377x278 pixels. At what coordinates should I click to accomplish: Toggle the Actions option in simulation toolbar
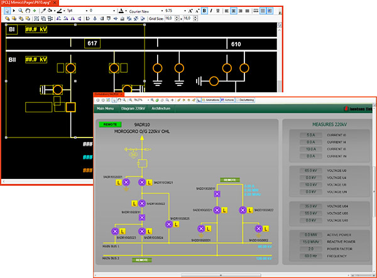point(229,99)
